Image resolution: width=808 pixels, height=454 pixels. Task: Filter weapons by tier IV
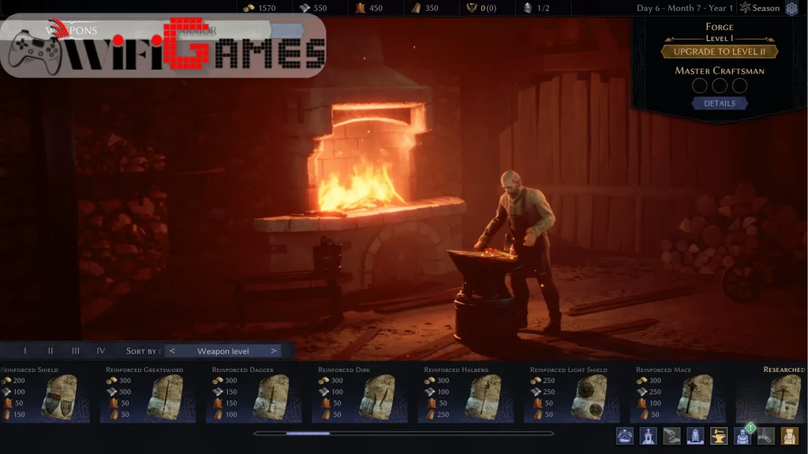click(x=100, y=351)
